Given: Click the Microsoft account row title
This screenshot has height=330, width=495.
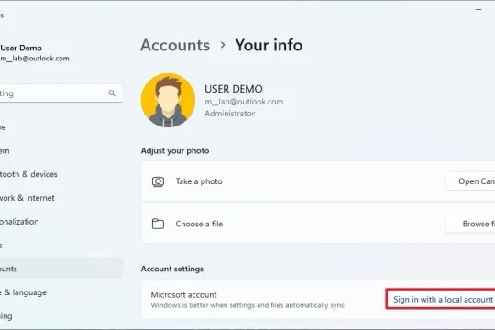Looking at the screenshot, I should [183, 295].
